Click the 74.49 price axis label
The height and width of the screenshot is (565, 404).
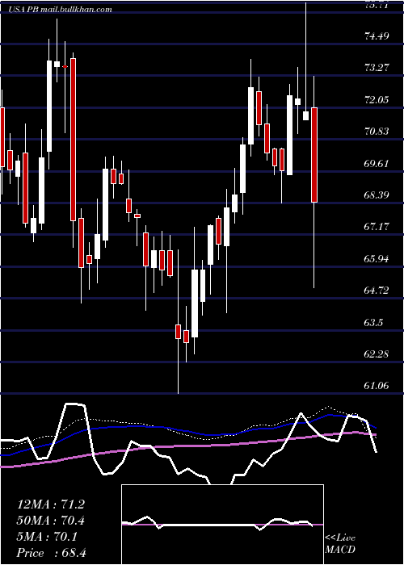point(377,36)
